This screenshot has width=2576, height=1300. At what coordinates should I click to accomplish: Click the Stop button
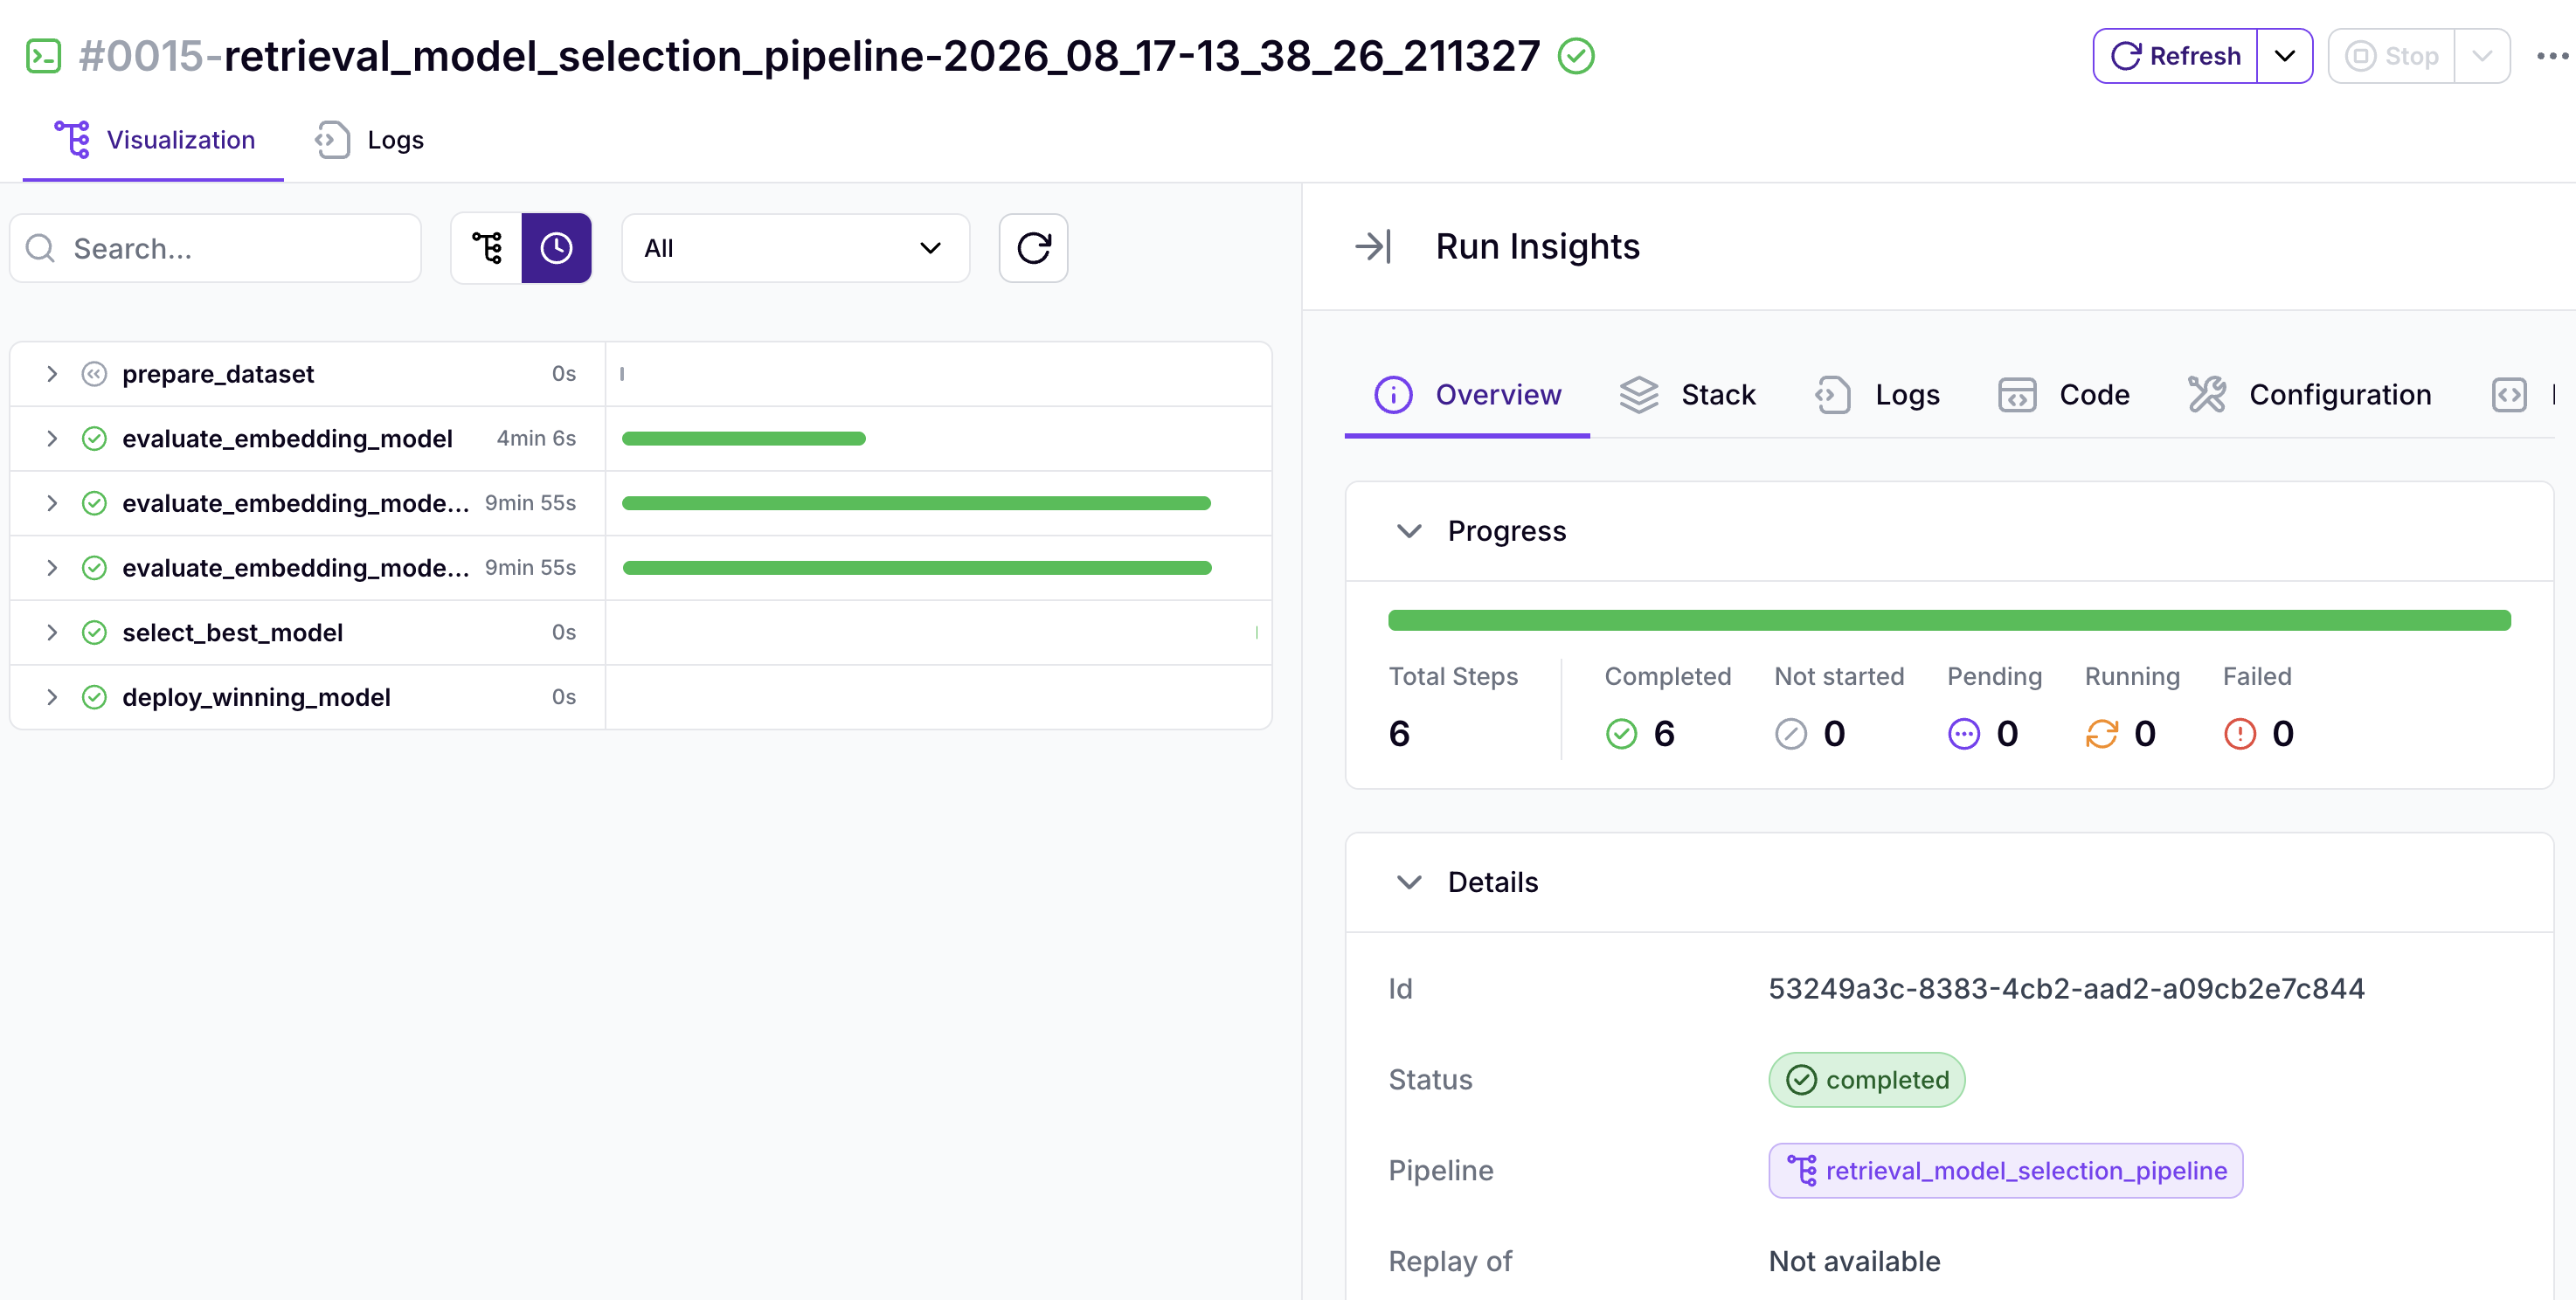(2391, 56)
